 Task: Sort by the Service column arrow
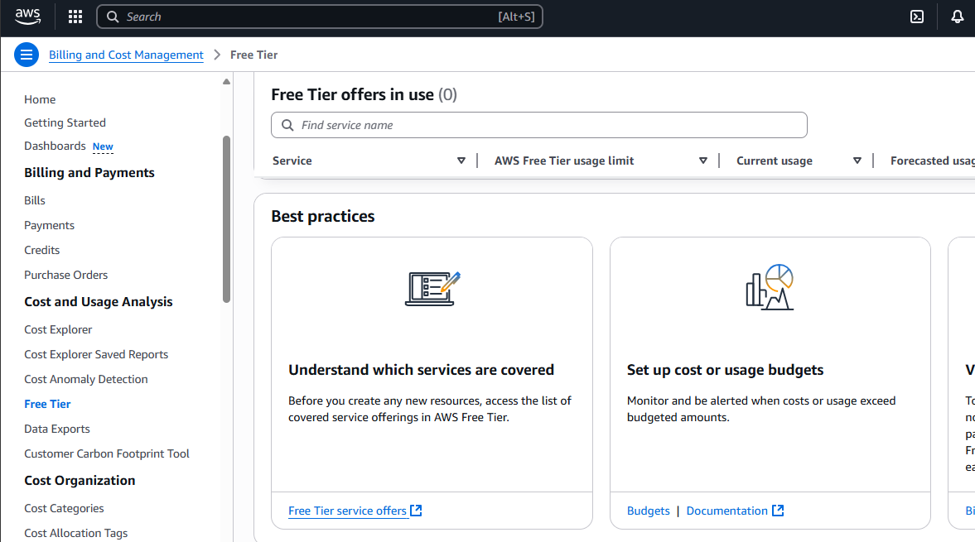click(x=461, y=161)
